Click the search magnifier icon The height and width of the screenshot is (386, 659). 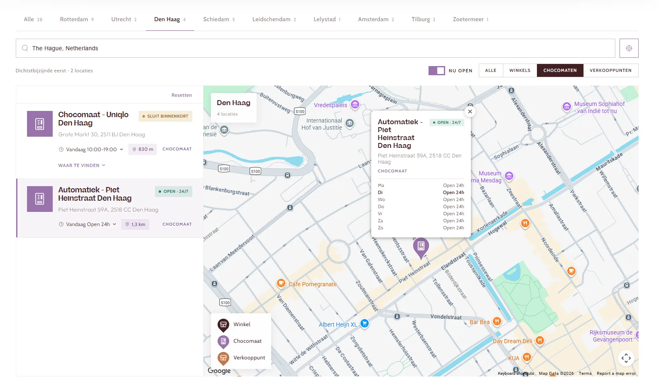click(x=25, y=48)
